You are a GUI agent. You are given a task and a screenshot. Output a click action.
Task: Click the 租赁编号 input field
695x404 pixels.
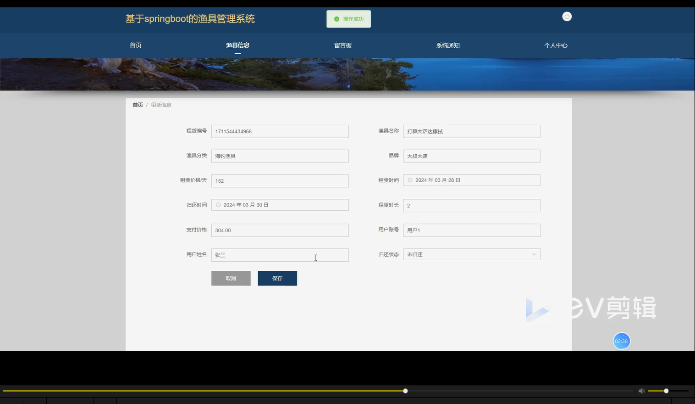pos(280,131)
